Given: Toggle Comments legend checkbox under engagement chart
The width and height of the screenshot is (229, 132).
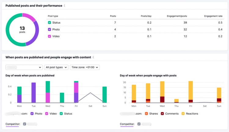Looking at the screenshot, I should 162,114.
